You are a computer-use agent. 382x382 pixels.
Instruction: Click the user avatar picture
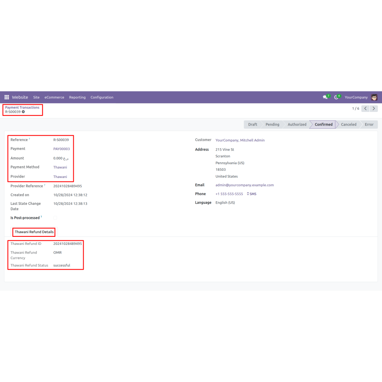(374, 97)
